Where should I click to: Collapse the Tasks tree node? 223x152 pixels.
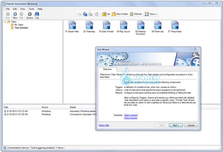pyautogui.click(x=5, y=22)
